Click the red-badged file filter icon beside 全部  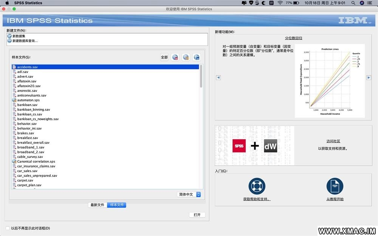(x=175, y=57)
